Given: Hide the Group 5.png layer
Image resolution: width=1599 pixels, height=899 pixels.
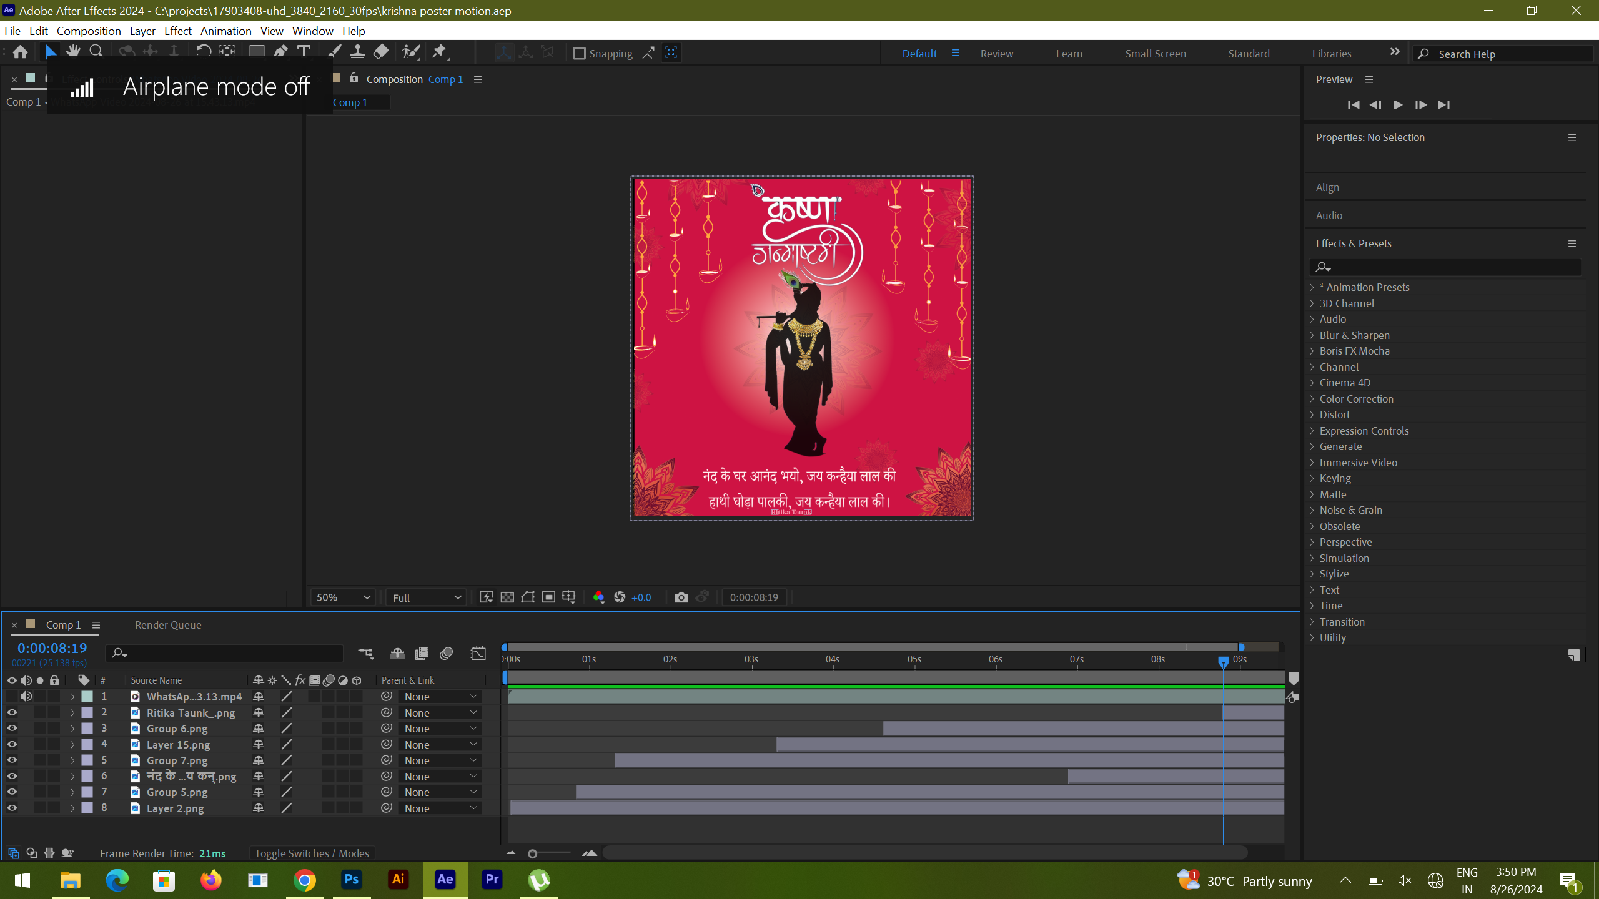Looking at the screenshot, I should (x=12, y=792).
